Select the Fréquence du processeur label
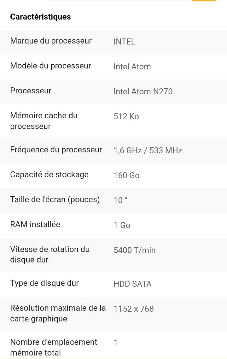 [x=56, y=150]
